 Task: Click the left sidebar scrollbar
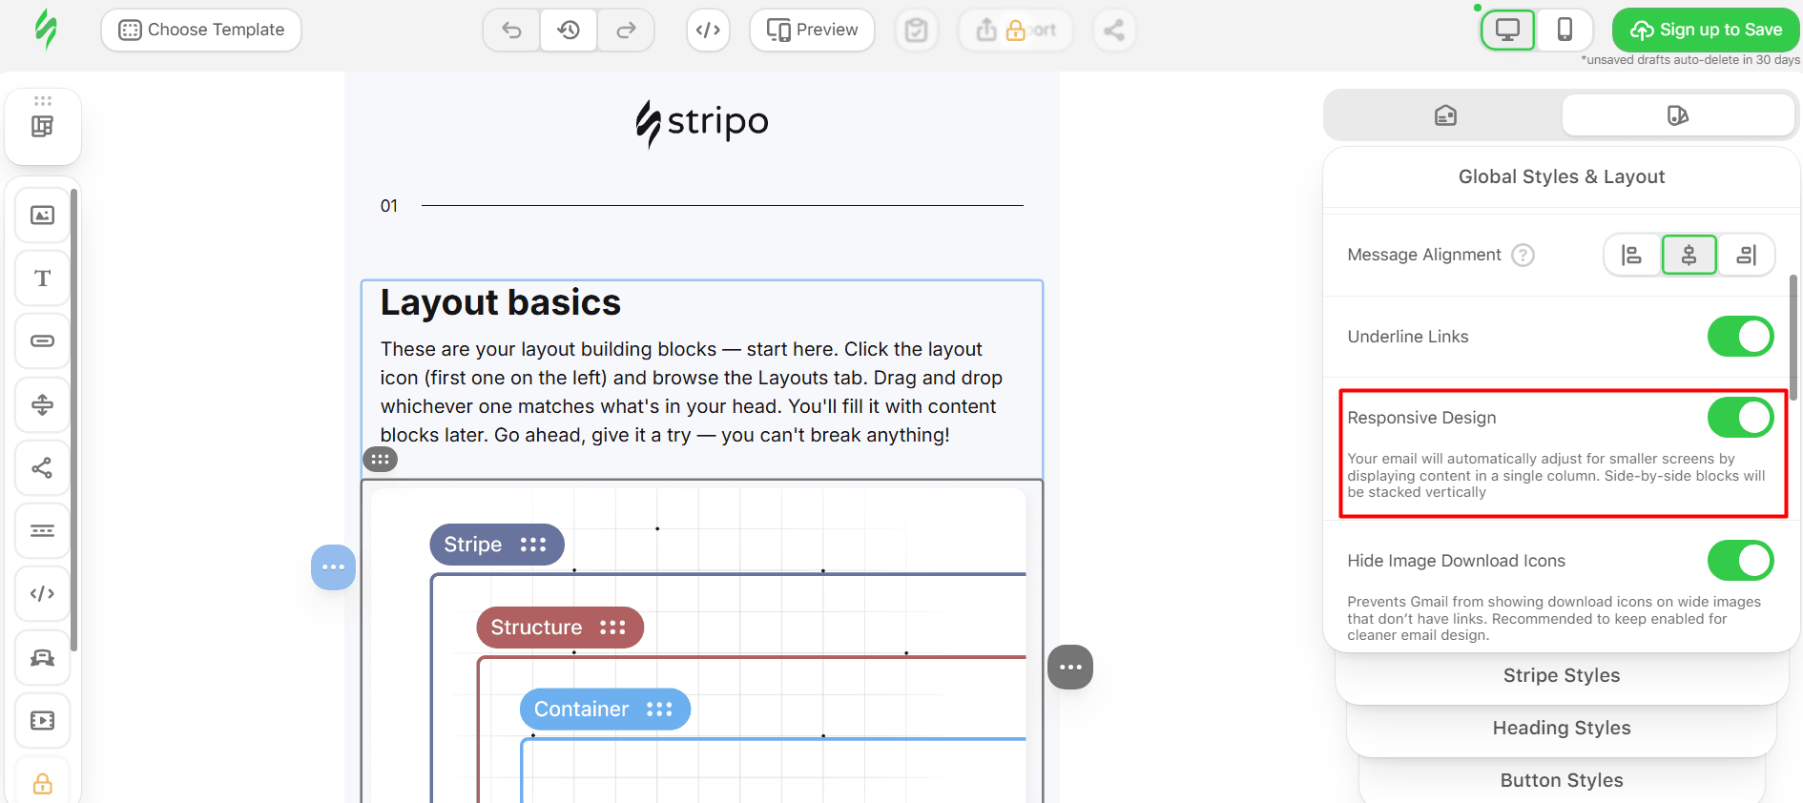tap(73, 420)
